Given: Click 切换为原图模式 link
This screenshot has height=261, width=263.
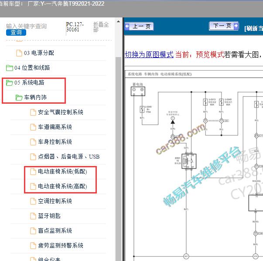Looking at the screenshot, I should [x=149, y=54].
